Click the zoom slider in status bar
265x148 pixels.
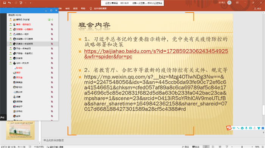coord(242,147)
